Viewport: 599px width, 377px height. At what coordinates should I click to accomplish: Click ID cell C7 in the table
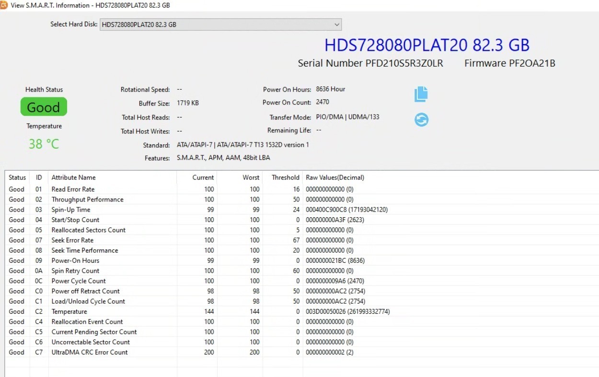[x=39, y=352]
